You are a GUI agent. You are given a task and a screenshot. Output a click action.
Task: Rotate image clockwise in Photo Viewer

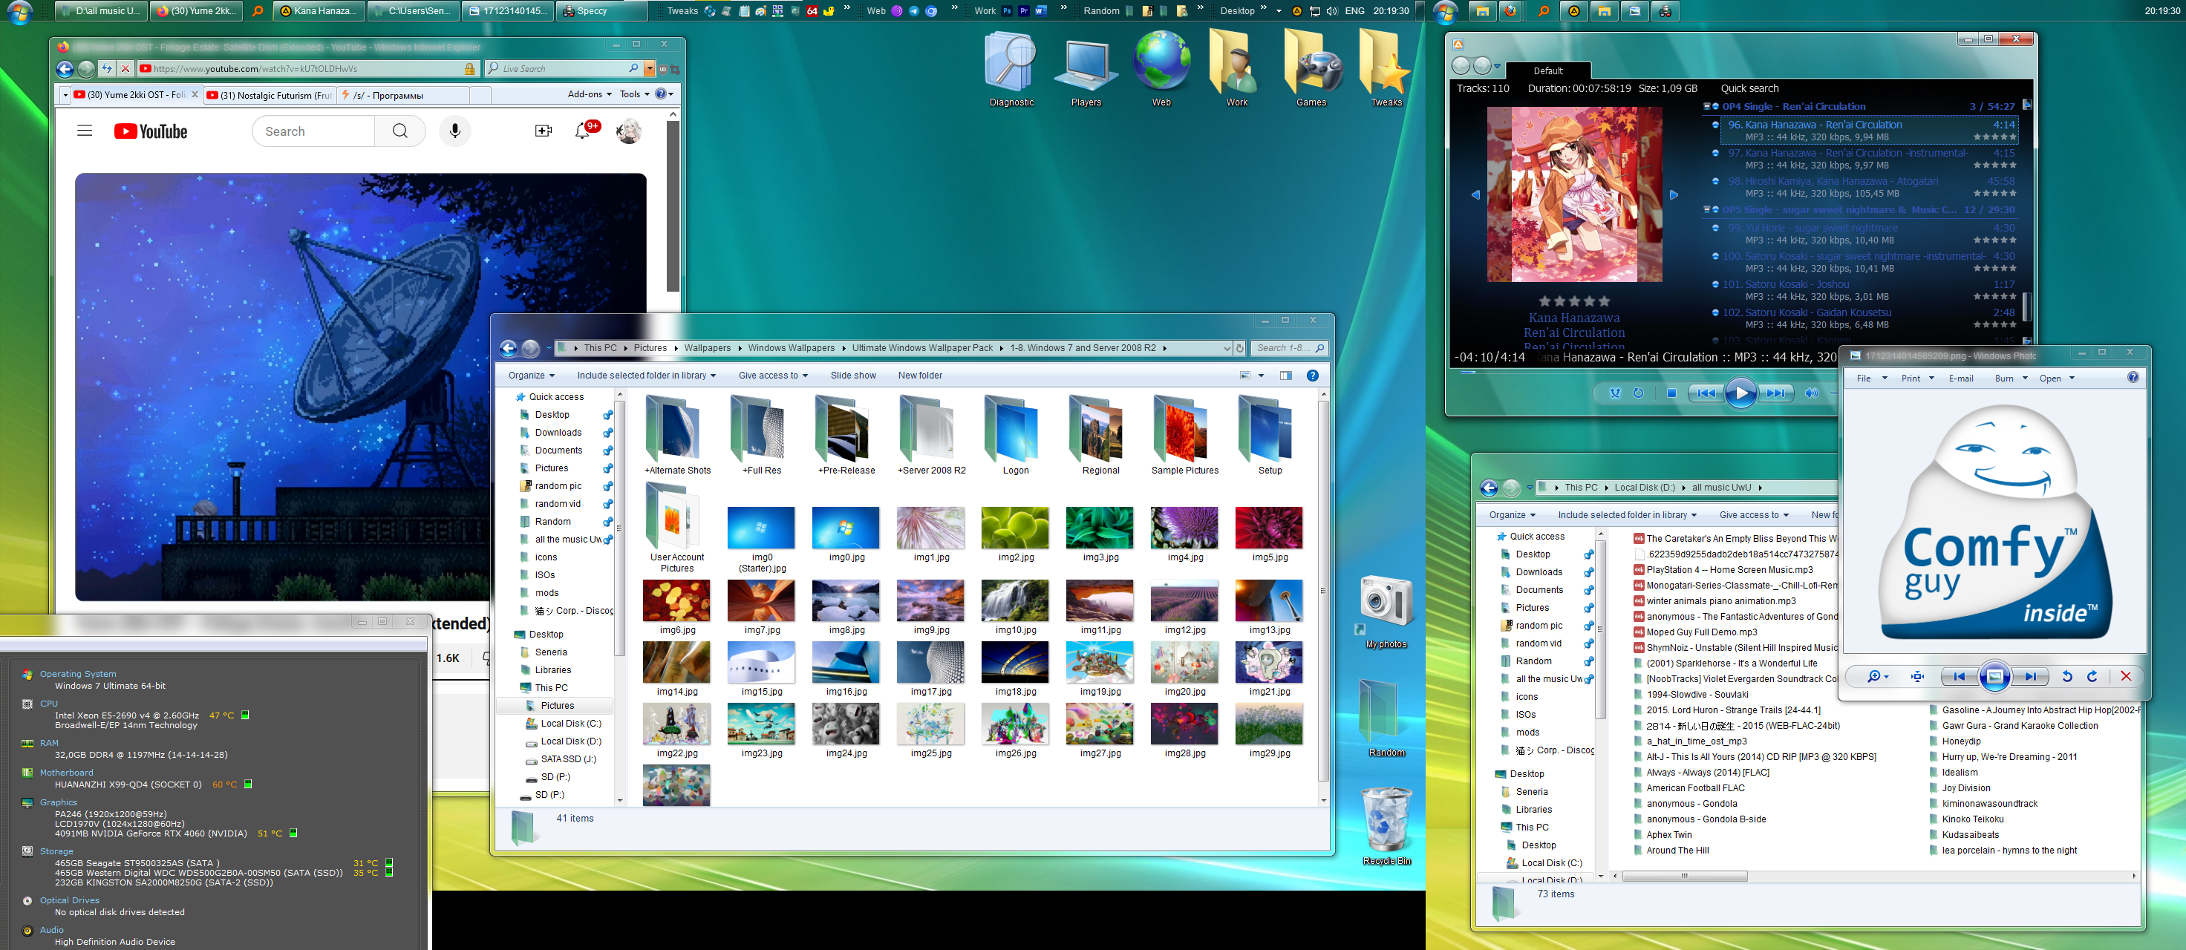tap(2092, 676)
